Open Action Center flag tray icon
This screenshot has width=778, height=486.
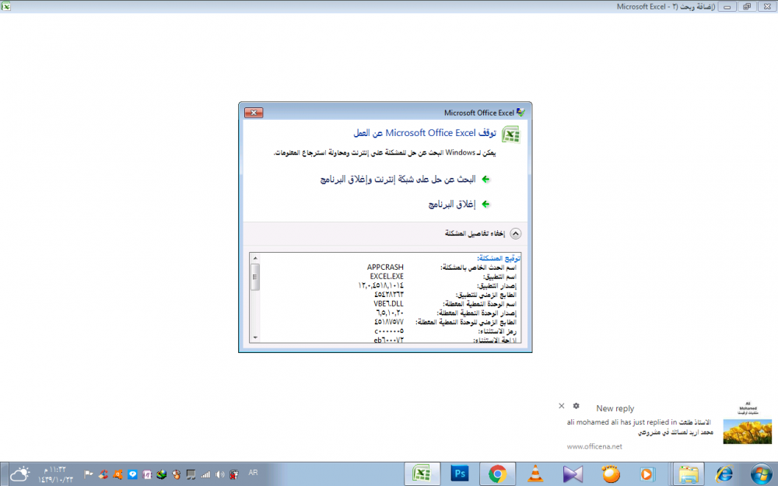click(x=89, y=474)
